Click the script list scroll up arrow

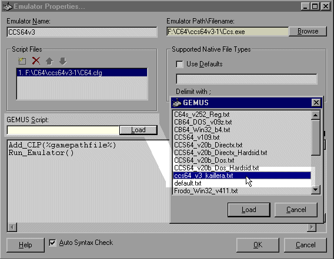click(315, 115)
